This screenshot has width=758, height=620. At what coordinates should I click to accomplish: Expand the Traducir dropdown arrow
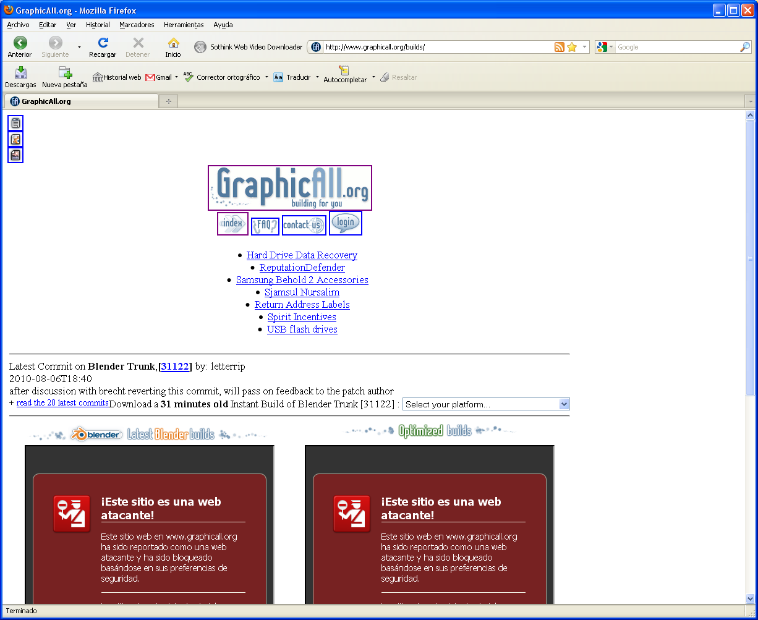317,77
